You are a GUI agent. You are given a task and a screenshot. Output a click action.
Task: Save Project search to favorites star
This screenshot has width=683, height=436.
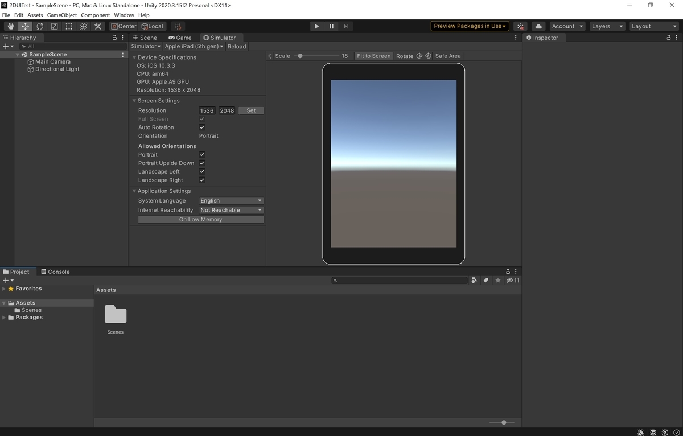click(498, 280)
